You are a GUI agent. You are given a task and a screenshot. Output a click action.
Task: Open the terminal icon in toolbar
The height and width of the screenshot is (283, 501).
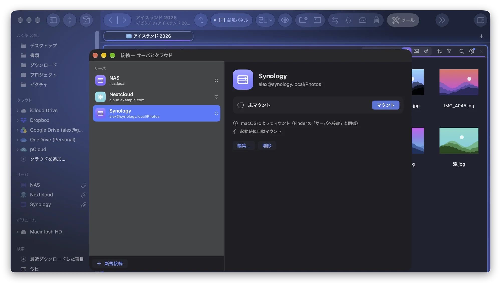(x=317, y=20)
